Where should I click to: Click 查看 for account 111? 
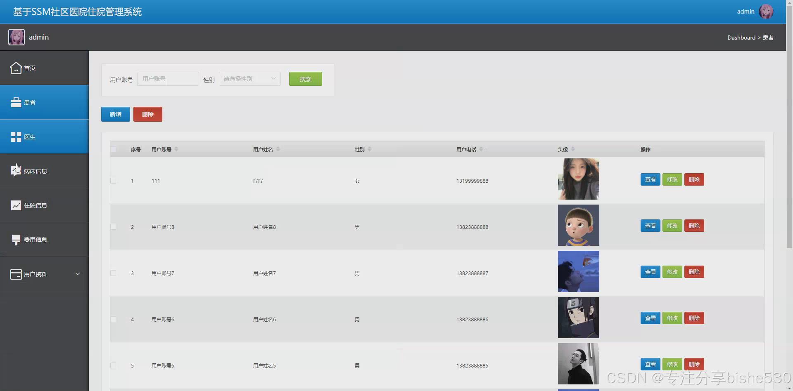coord(651,179)
